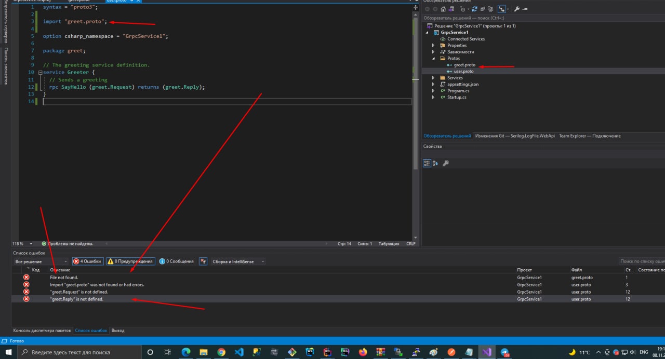Open the 'Сборка и IntelliSense' dropdown
Screen dimensions: 665x359
(238, 261)
